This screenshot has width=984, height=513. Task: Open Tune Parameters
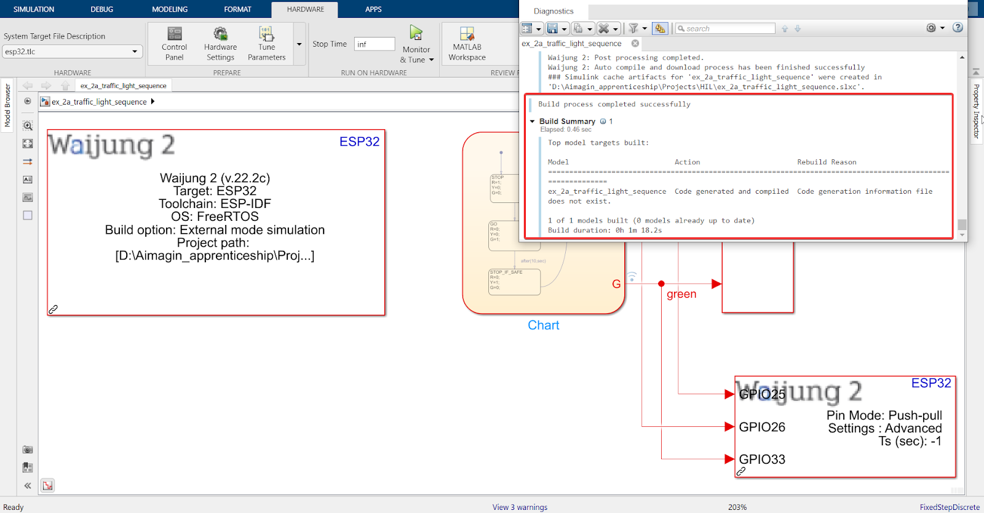click(266, 43)
